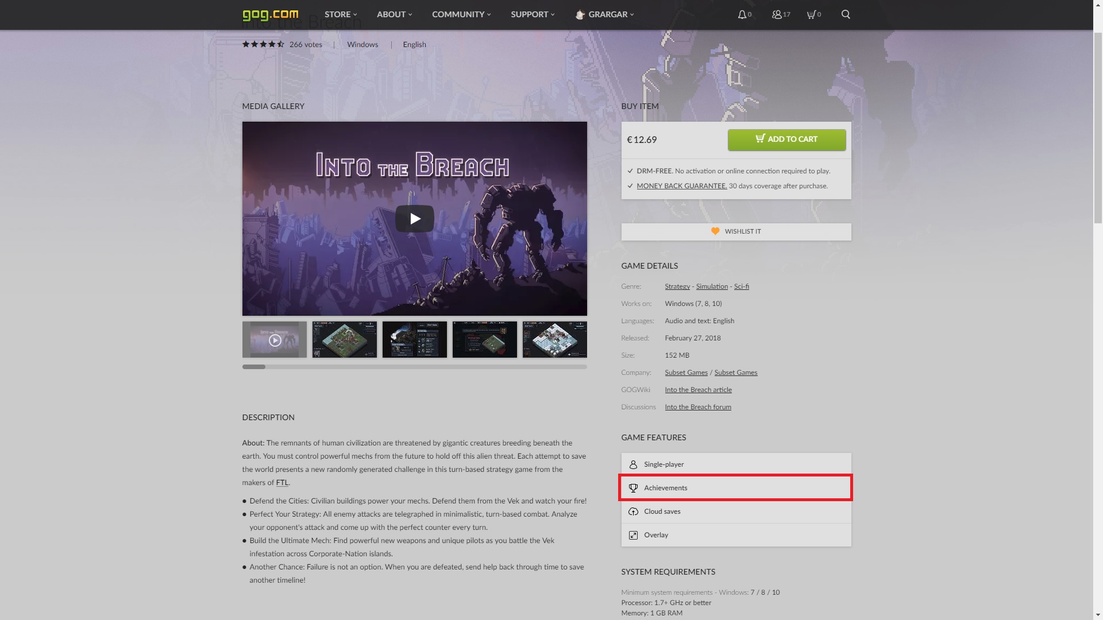Expand the COMMUNITY menu

pyautogui.click(x=461, y=14)
